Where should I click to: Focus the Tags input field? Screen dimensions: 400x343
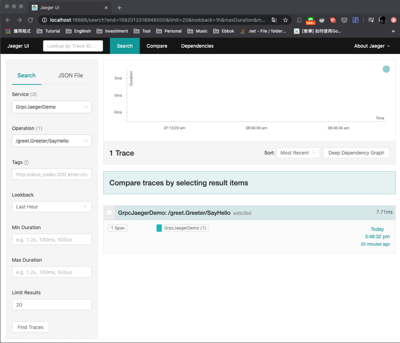tap(52, 174)
